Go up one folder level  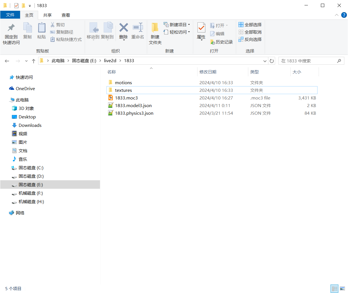[34, 61]
